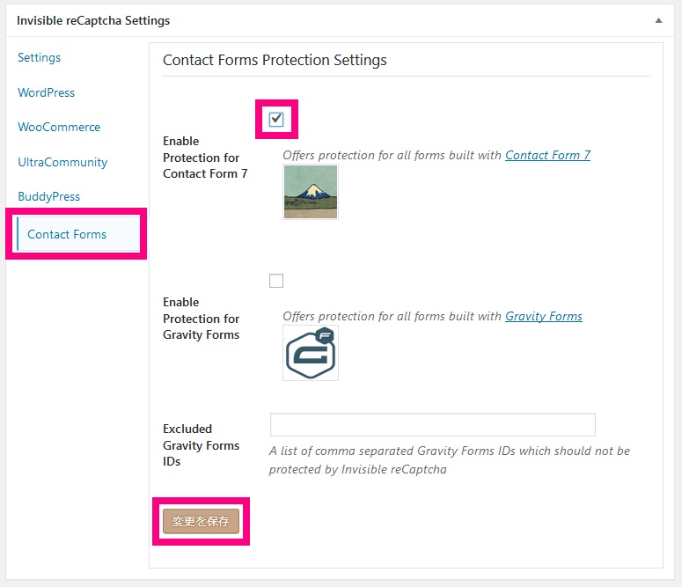
Task: Click the 変更を保存 save button
Action: coord(201,521)
